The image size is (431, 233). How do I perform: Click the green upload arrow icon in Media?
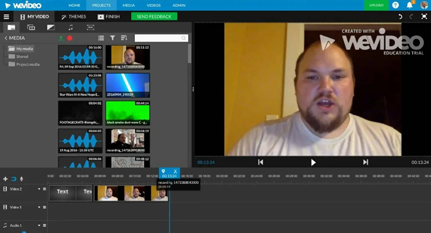61,38
